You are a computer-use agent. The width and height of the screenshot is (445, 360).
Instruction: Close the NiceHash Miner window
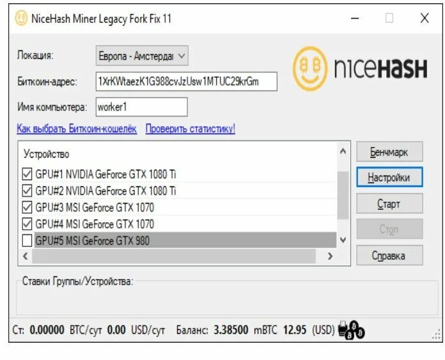click(425, 19)
